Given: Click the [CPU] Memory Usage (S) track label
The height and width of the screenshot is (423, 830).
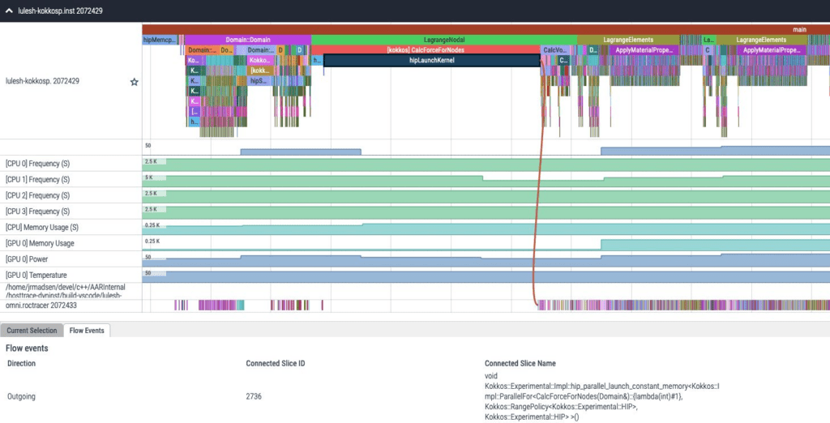Looking at the screenshot, I should click(x=42, y=227).
